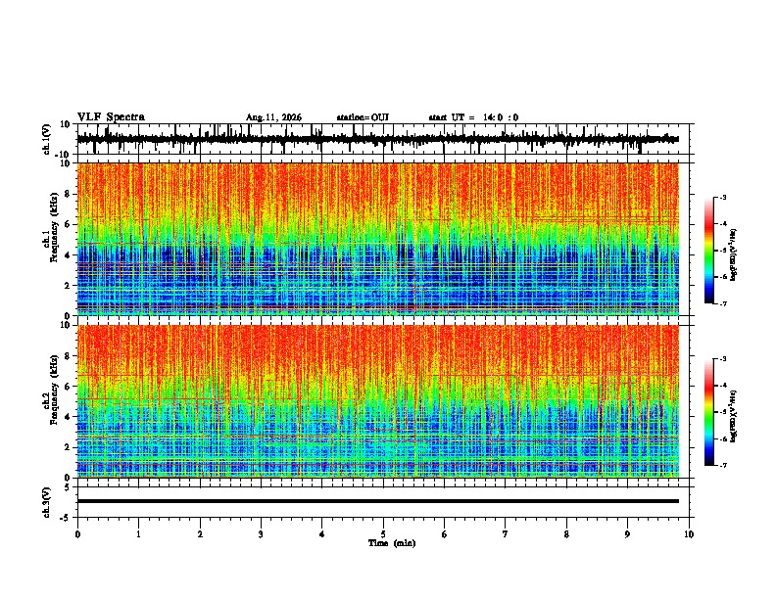Click the '9' minute tick on the time axis
Viewport: 776px width, 599px height.
(x=627, y=534)
